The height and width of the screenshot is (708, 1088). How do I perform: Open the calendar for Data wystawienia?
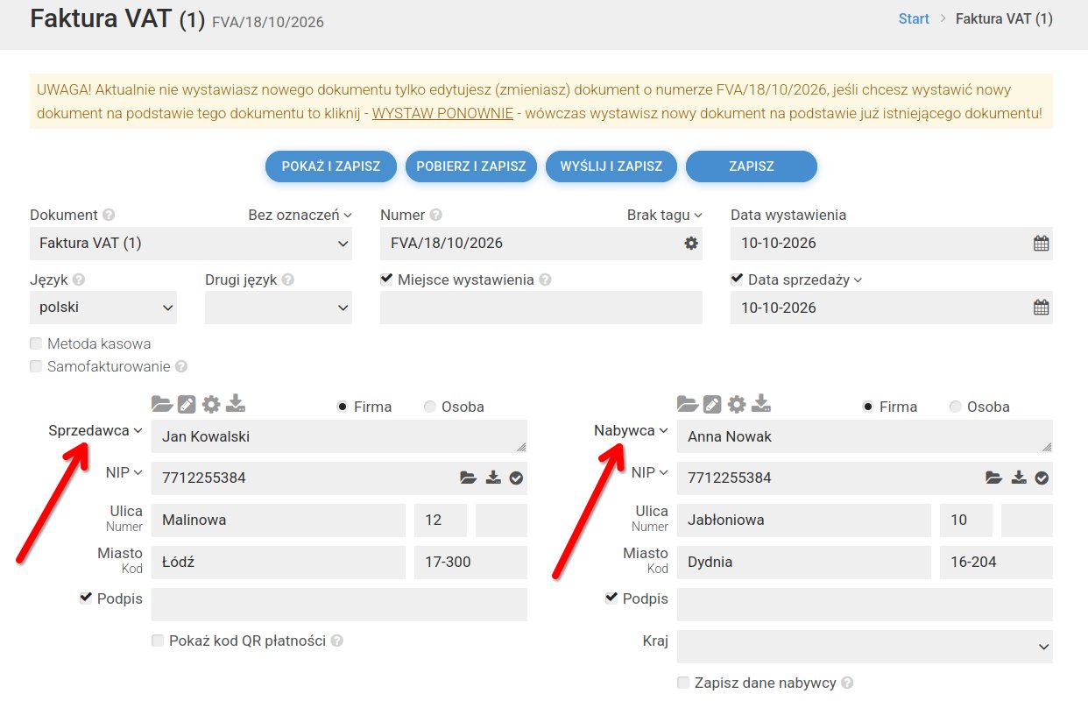pos(1041,244)
